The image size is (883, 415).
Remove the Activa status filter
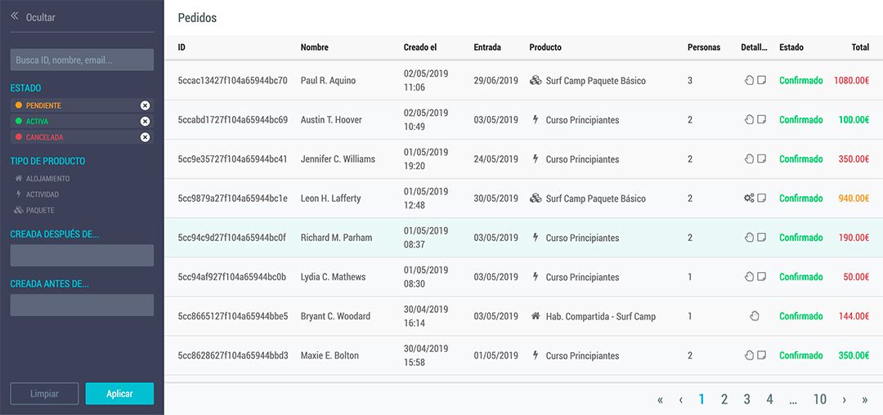pos(145,122)
